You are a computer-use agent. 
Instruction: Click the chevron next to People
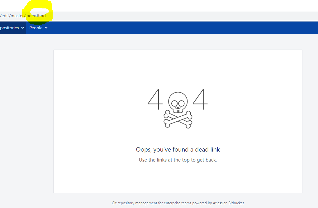[x=46, y=27]
